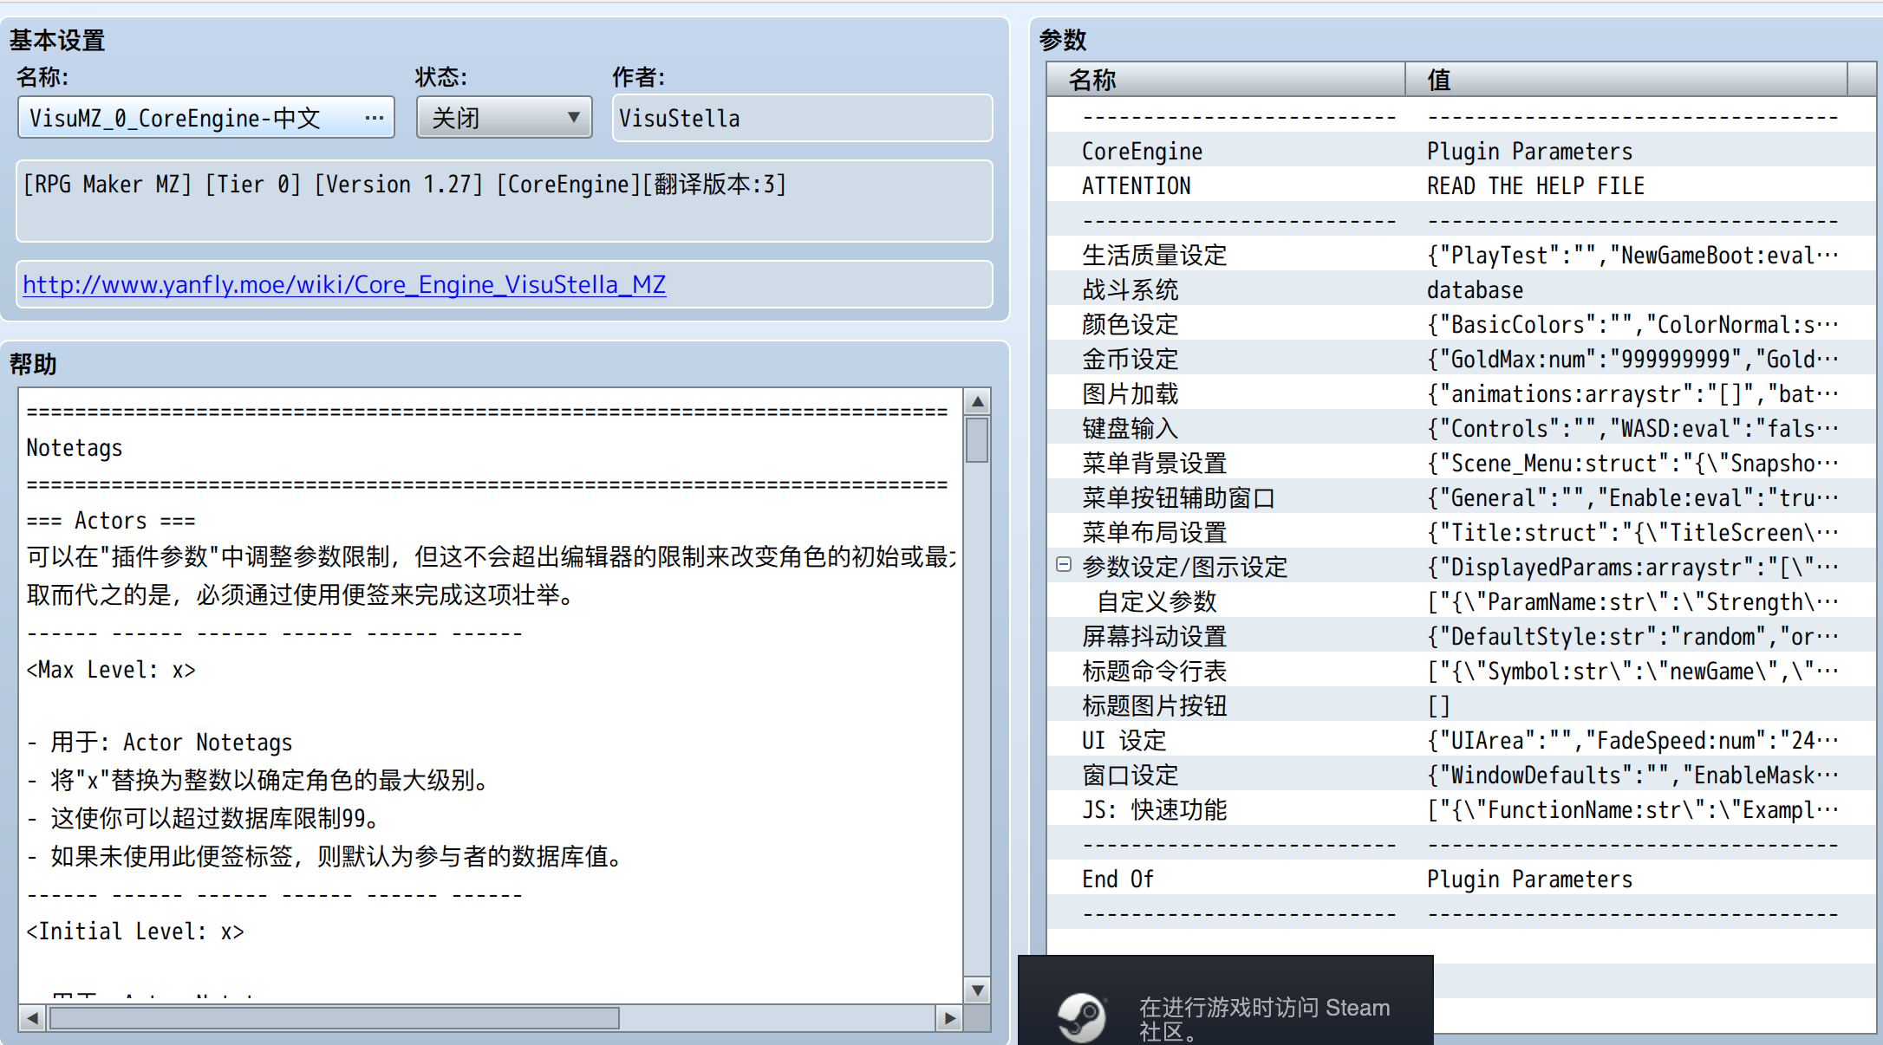Click the value database for 战斗系统
Image resolution: width=1883 pixels, height=1045 pixels.
(x=1475, y=290)
